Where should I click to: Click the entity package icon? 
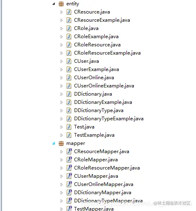[x=61, y=4]
